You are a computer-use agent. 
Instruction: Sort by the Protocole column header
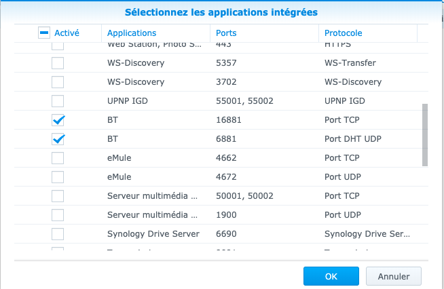coord(343,33)
